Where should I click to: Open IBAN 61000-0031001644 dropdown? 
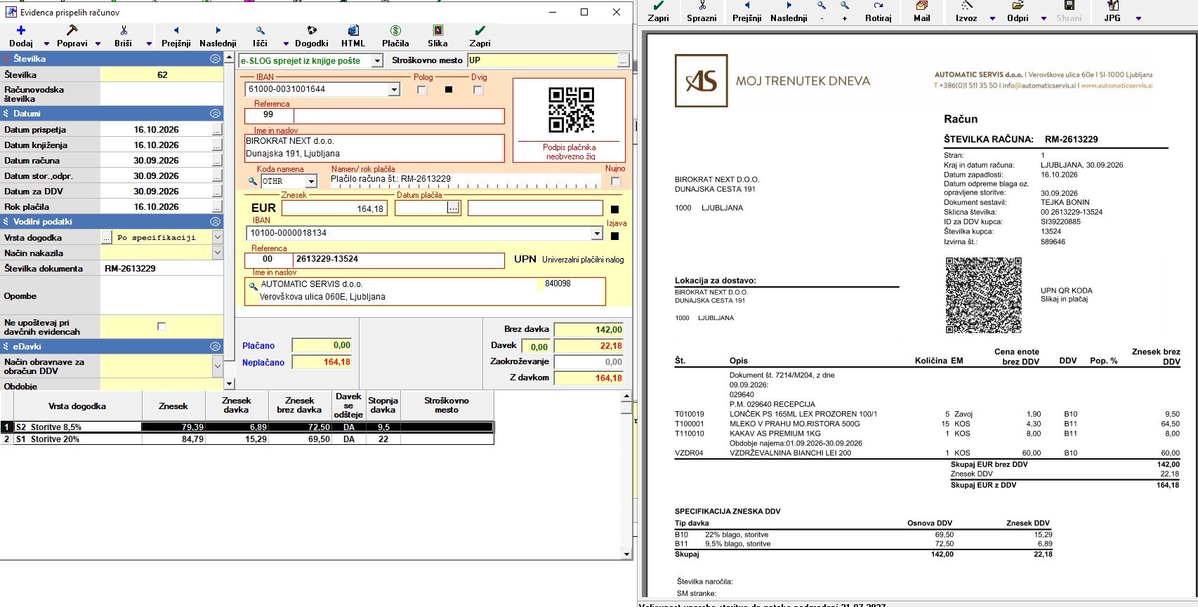tap(394, 89)
